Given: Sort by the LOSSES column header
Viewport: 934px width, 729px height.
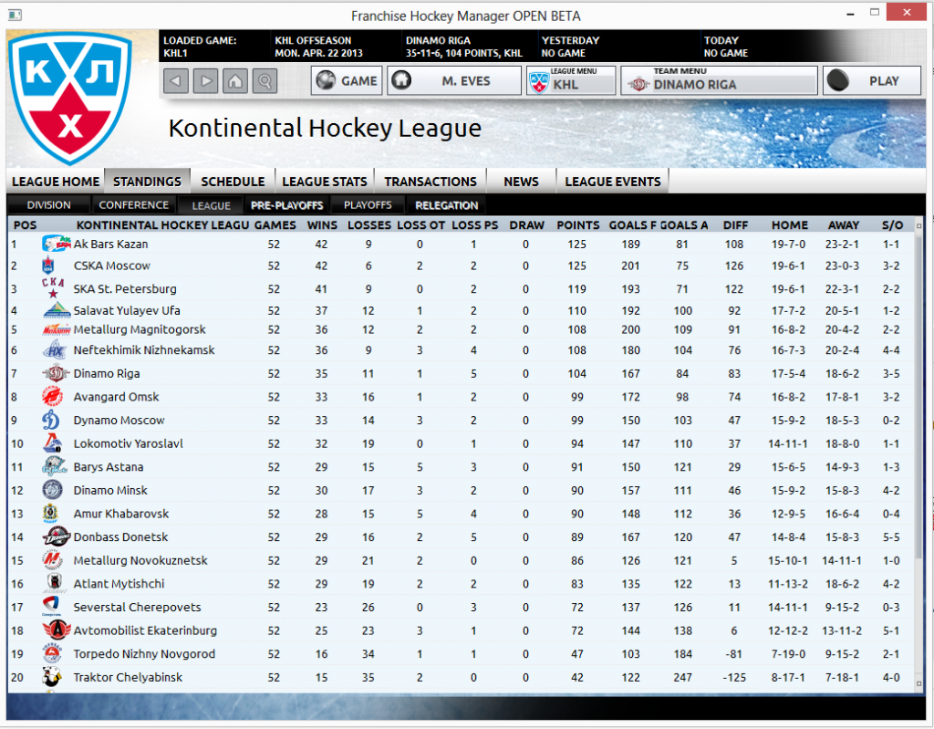Looking at the screenshot, I should [369, 225].
